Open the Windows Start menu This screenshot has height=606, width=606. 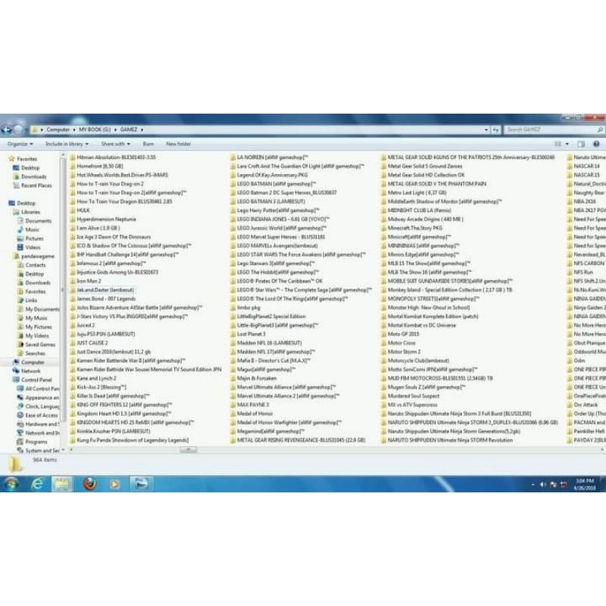click(11, 484)
